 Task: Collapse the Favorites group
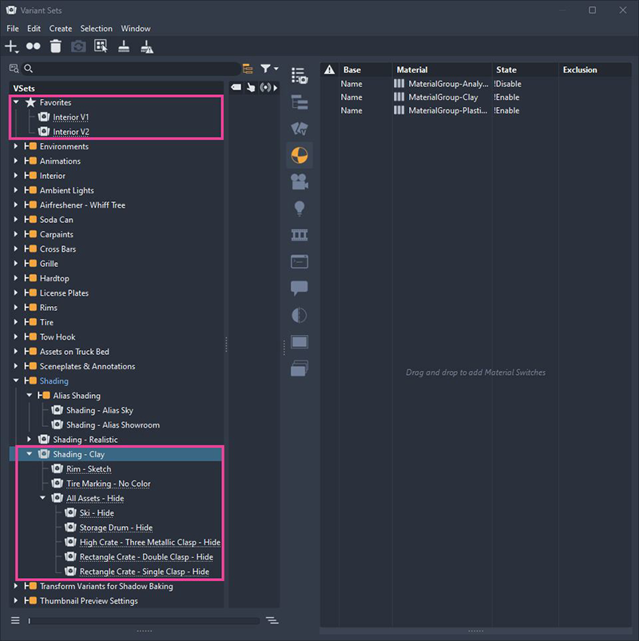16,102
